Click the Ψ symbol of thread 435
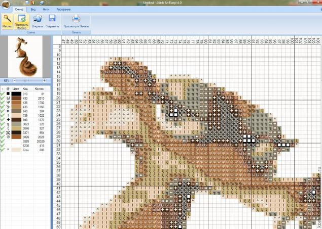This screenshot has height=229, width=322. (8, 103)
